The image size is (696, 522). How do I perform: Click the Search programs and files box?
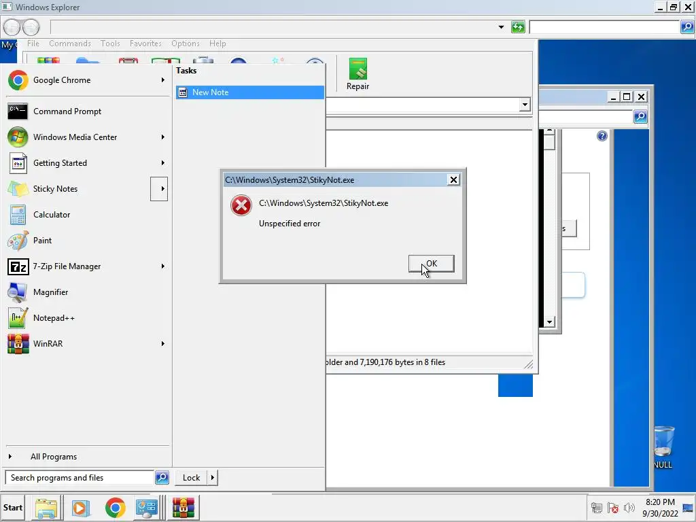tap(80, 478)
